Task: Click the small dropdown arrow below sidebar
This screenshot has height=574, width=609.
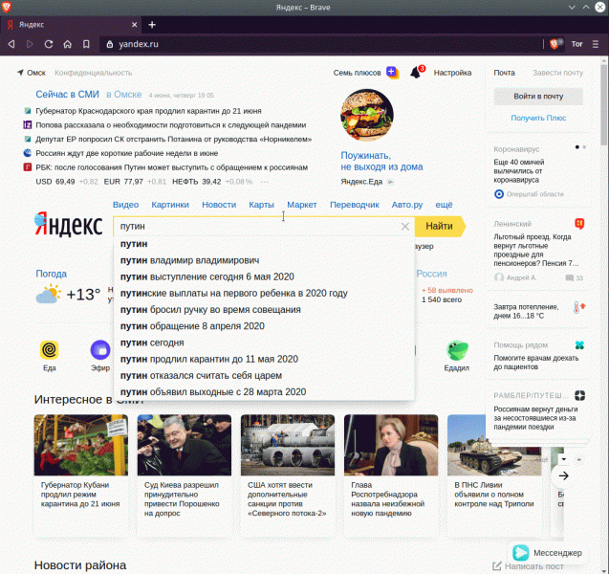Action: (563, 459)
